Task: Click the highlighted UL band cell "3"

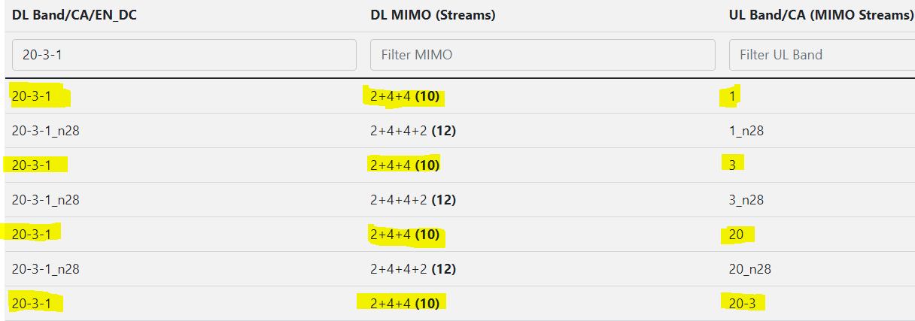Action: [x=732, y=165]
